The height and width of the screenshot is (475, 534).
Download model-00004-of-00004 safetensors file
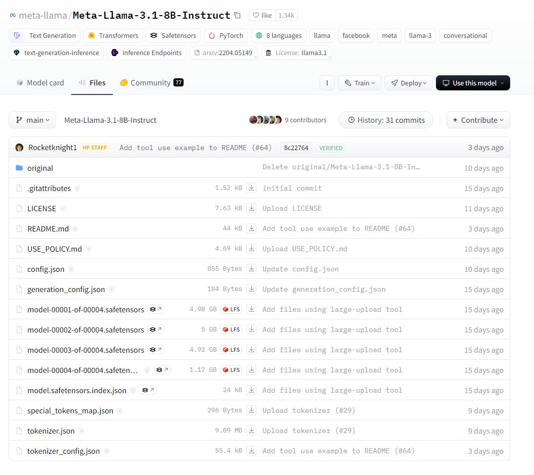coord(251,370)
